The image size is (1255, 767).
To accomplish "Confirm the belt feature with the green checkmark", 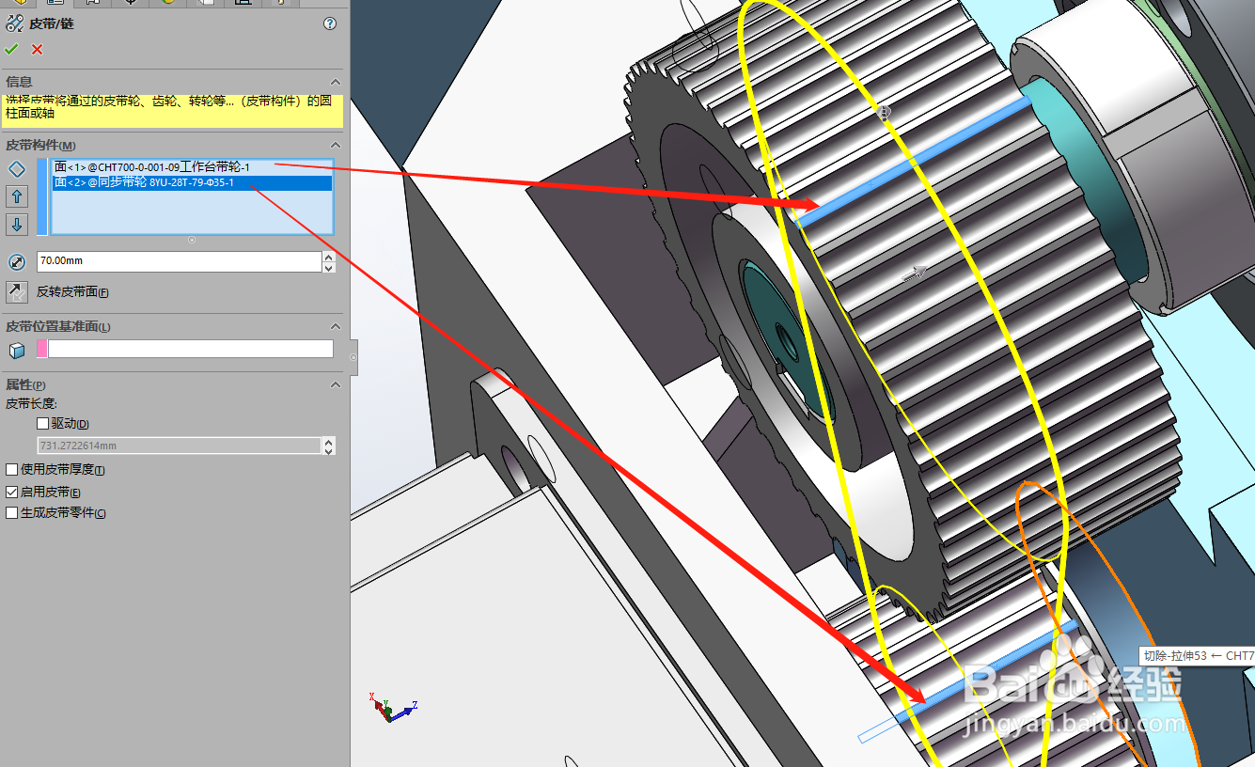I will point(12,49).
